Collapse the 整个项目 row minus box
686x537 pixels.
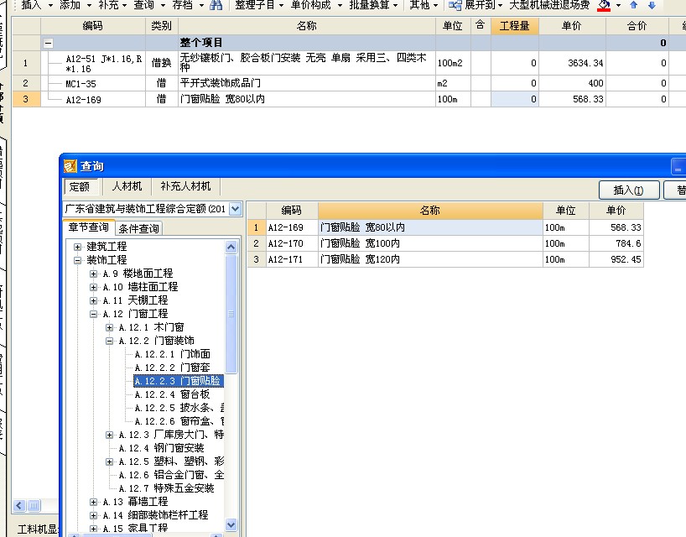point(48,43)
